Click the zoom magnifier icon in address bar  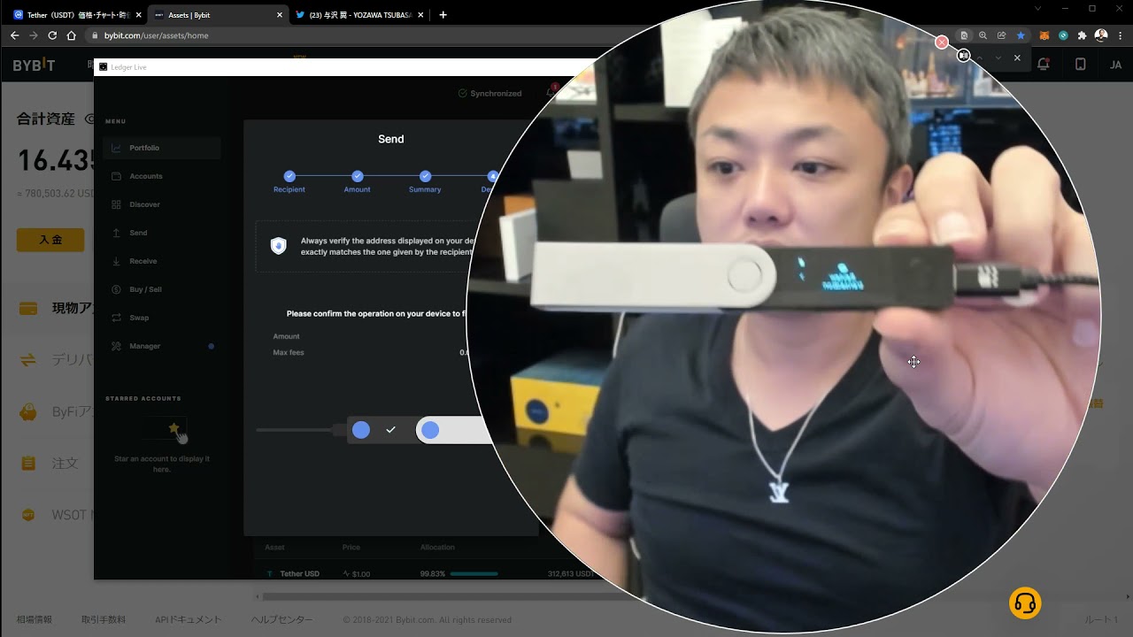pos(983,35)
